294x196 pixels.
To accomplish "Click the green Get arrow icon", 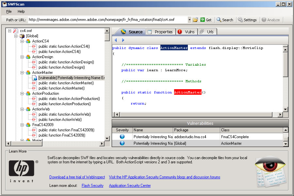I will (202, 20).
